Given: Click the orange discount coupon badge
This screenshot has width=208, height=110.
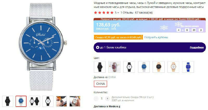Looking at the screenshot, I should [118, 37].
